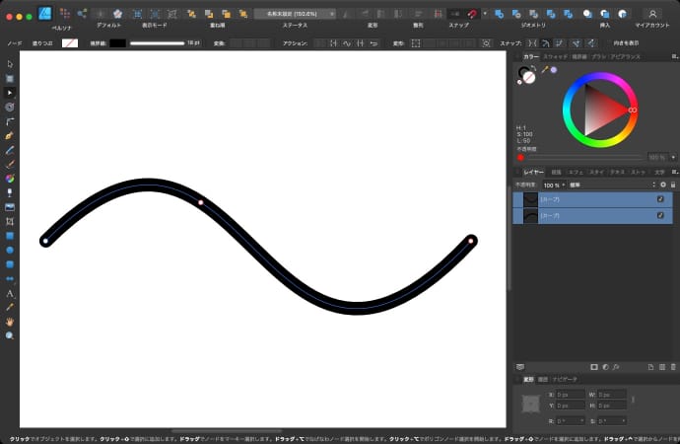Open layer settings gear icon

tap(662, 185)
